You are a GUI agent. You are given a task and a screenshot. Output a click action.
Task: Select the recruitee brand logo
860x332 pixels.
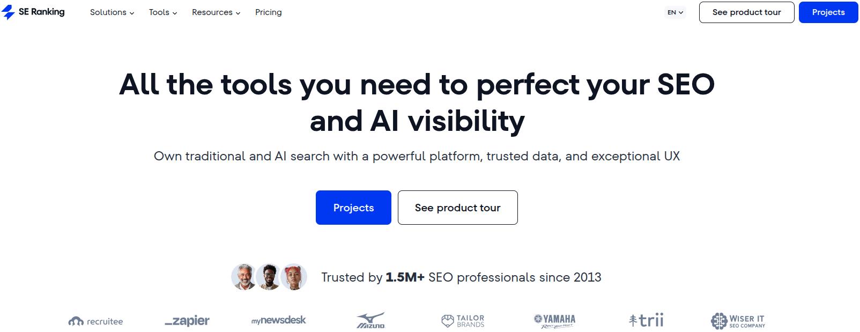95,321
